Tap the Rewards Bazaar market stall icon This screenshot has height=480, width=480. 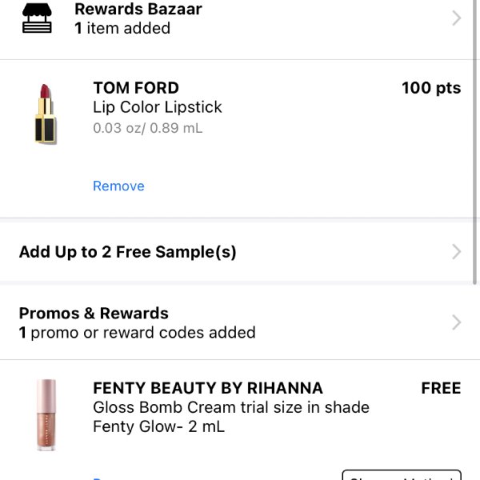(x=37, y=18)
